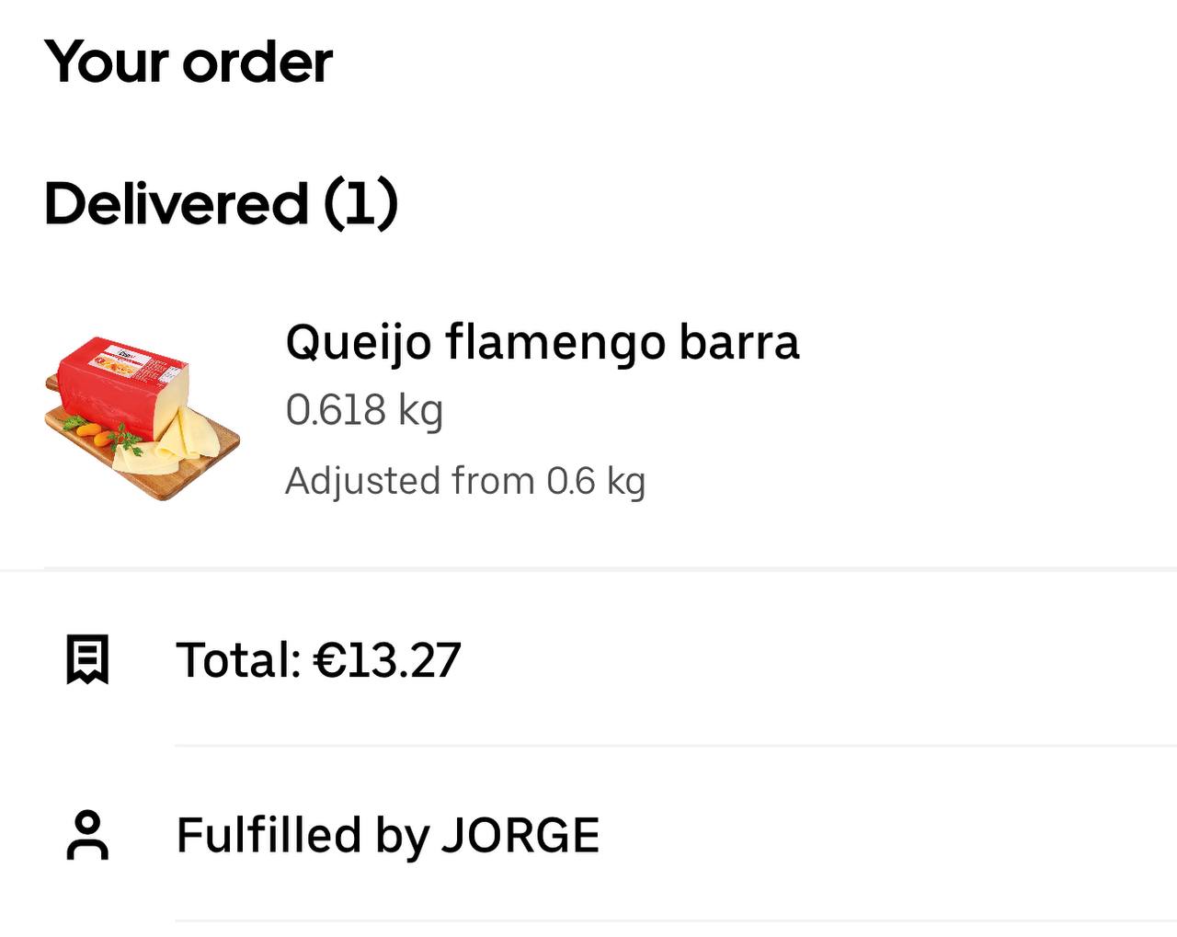Tap the Fulfilled by JORGE row text
This screenshot has height=937, width=1177.
coord(387,835)
